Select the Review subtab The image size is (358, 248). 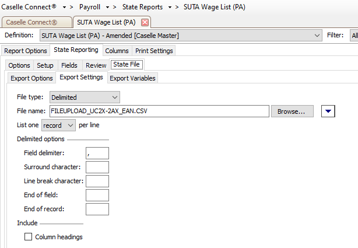pos(96,65)
